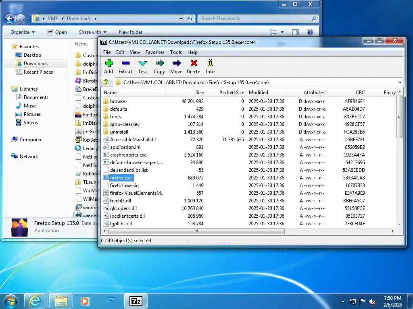Click New folder in Explorer

[131, 32]
